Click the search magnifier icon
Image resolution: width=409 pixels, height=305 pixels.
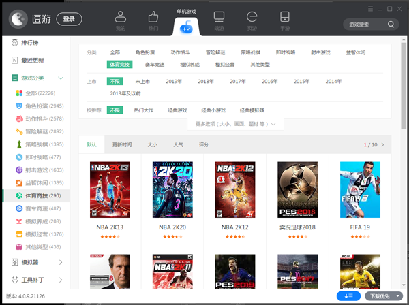(x=391, y=24)
